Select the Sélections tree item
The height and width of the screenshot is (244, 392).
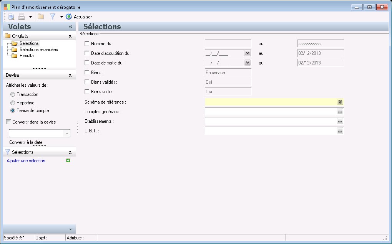(x=29, y=43)
